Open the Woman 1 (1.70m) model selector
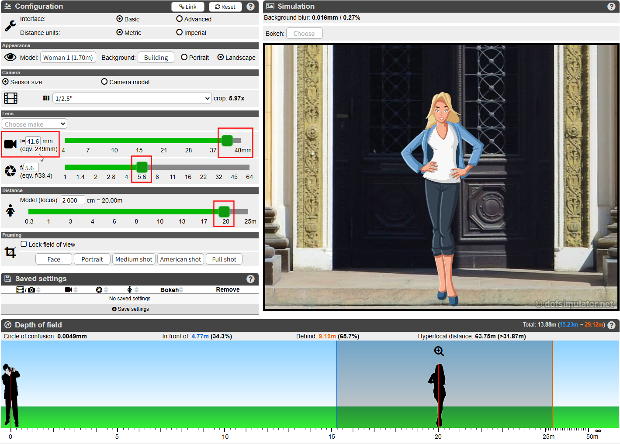The image size is (620, 444). tap(68, 58)
